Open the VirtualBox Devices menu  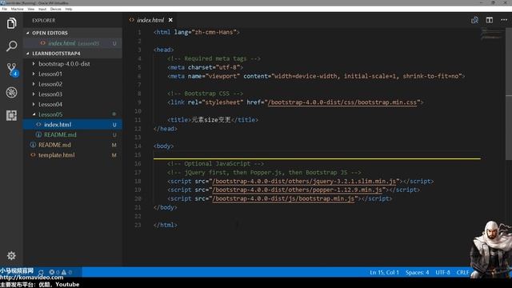(55, 9)
